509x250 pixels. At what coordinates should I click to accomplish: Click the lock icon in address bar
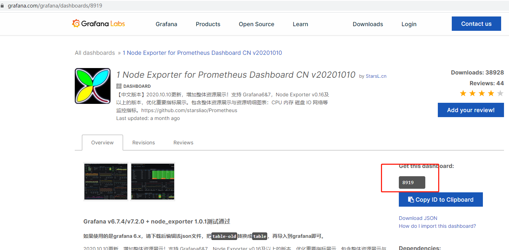2,6
